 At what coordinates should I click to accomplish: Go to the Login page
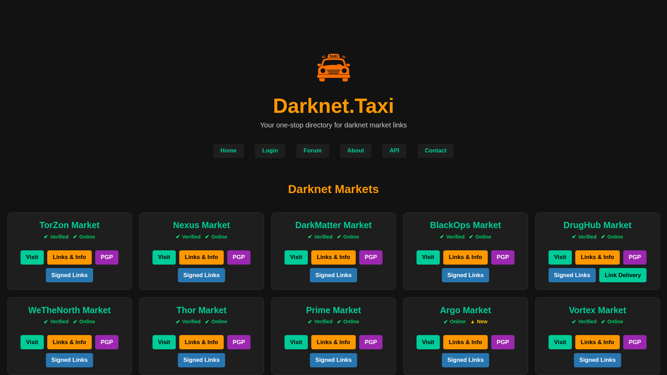(x=270, y=151)
